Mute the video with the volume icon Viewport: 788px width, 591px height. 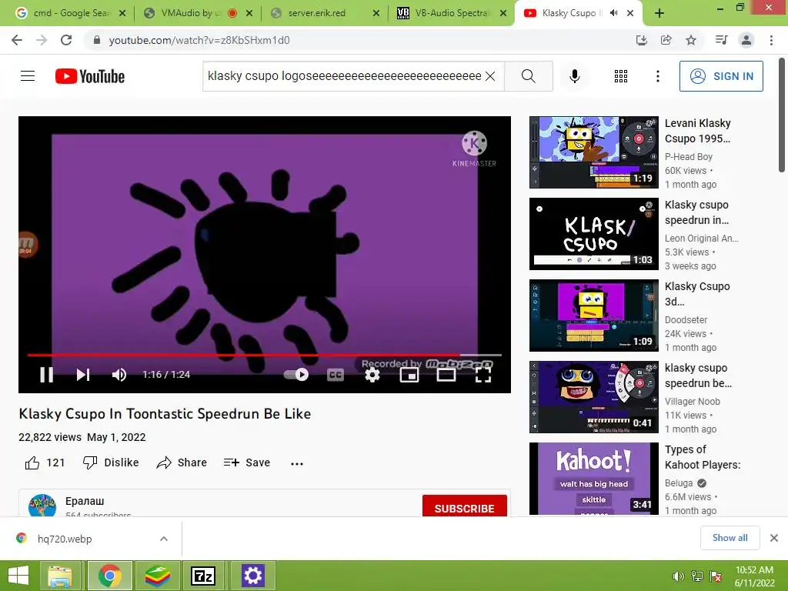click(119, 375)
